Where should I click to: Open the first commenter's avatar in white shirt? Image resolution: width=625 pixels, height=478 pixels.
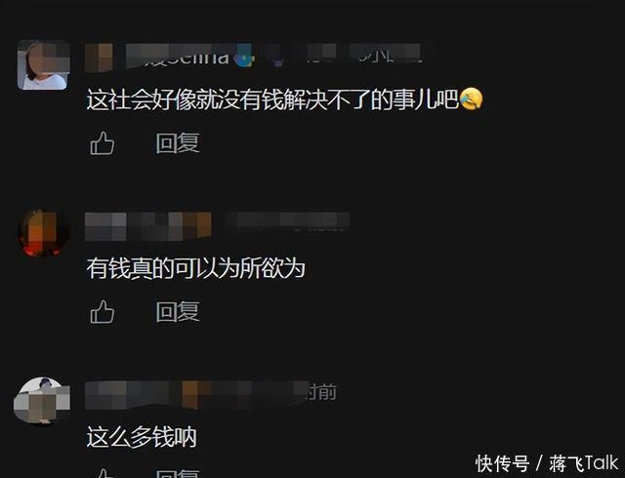pos(43,65)
